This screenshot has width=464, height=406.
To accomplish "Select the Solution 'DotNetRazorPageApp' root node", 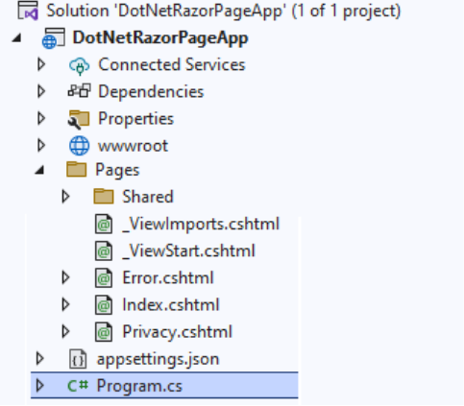I will point(224,11).
